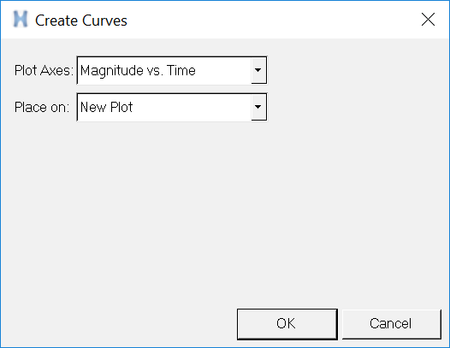Click the "Place on:" label
The height and width of the screenshot is (348, 450).
click(42, 107)
